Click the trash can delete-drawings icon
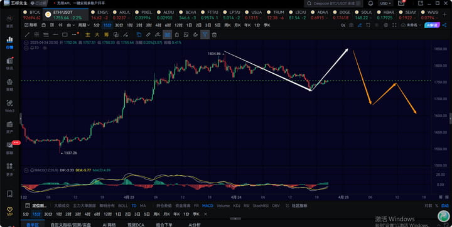 pyautogui.click(x=214, y=35)
